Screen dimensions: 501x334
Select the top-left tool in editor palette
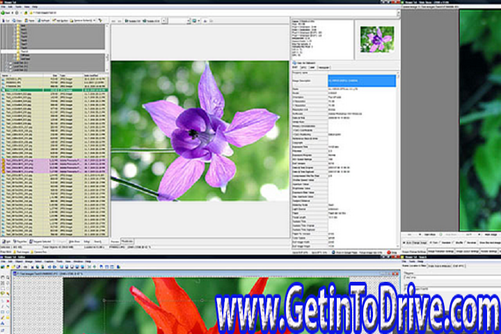3,278
